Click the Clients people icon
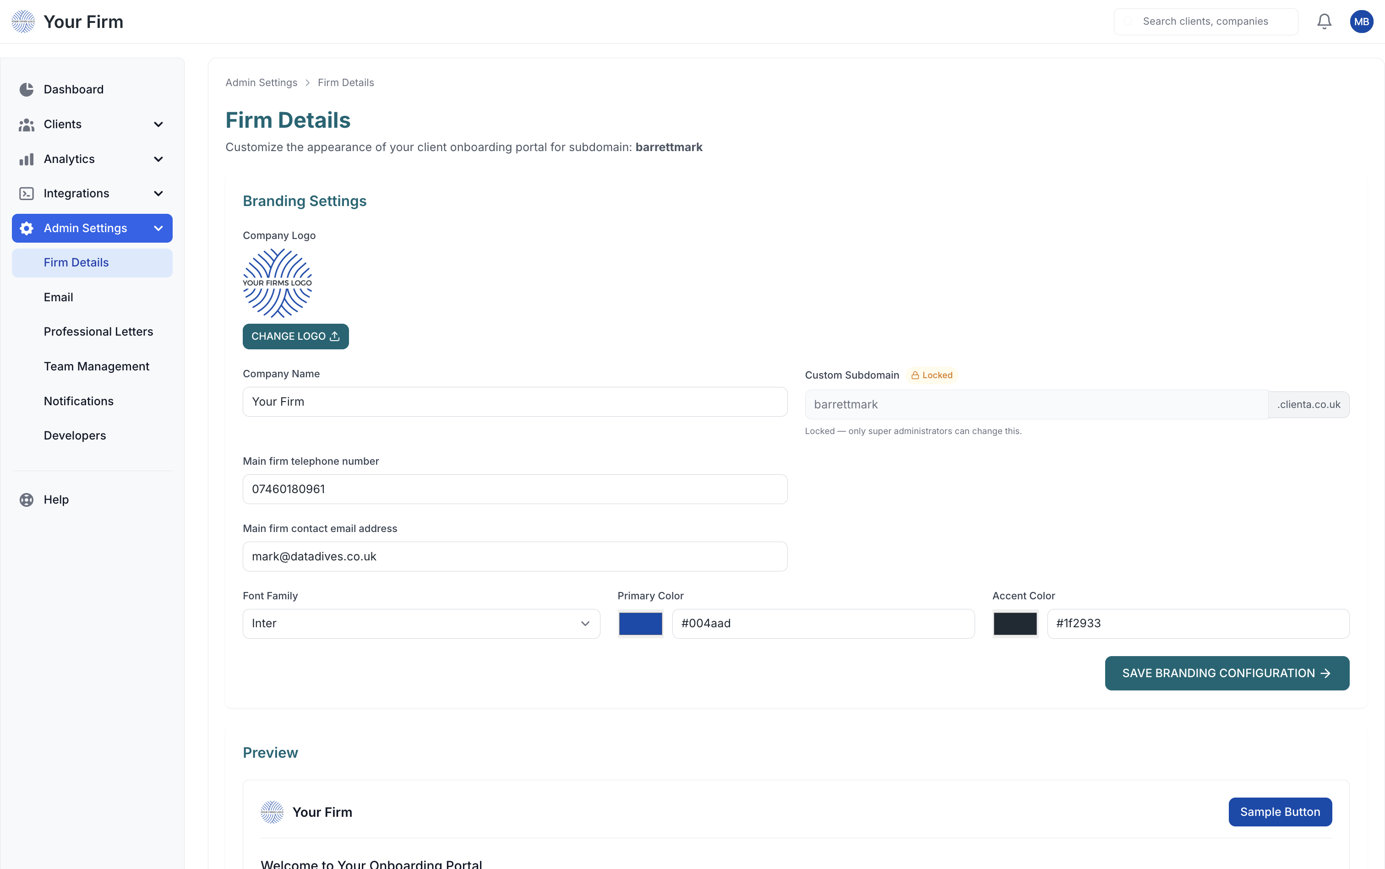The width and height of the screenshot is (1385, 869). point(27,125)
